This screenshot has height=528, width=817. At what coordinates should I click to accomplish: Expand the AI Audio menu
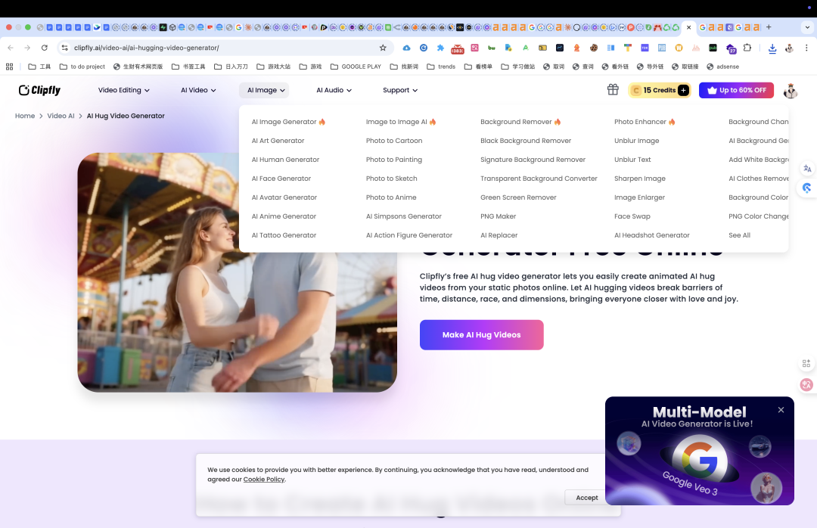(334, 90)
